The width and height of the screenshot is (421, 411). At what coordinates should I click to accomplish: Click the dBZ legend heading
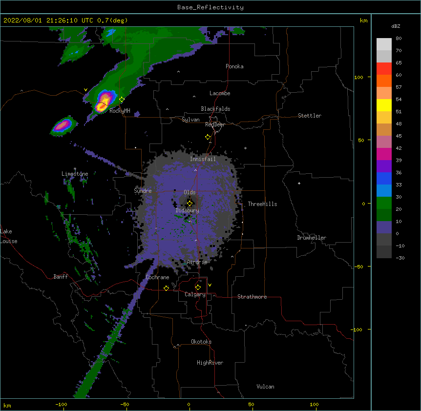[x=396, y=26]
